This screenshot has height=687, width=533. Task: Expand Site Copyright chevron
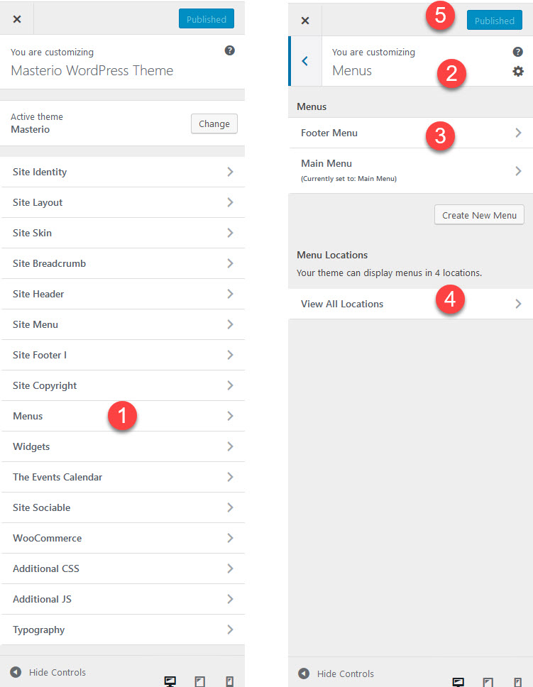(x=230, y=385)
